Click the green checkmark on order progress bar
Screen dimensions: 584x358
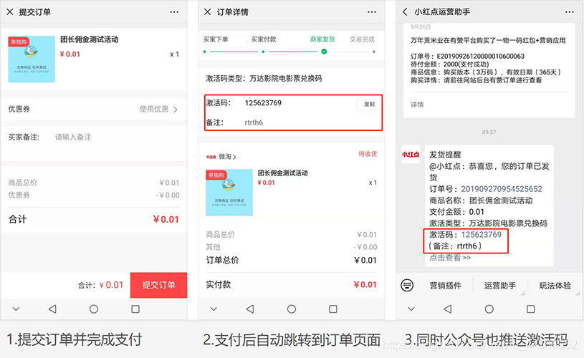point(324,52)
